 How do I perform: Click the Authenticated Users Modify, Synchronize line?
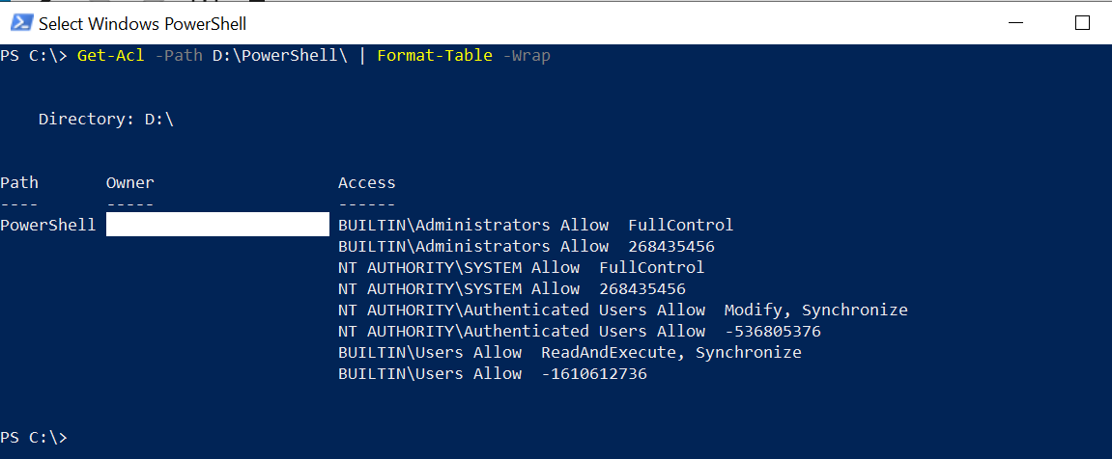(623, 310)
